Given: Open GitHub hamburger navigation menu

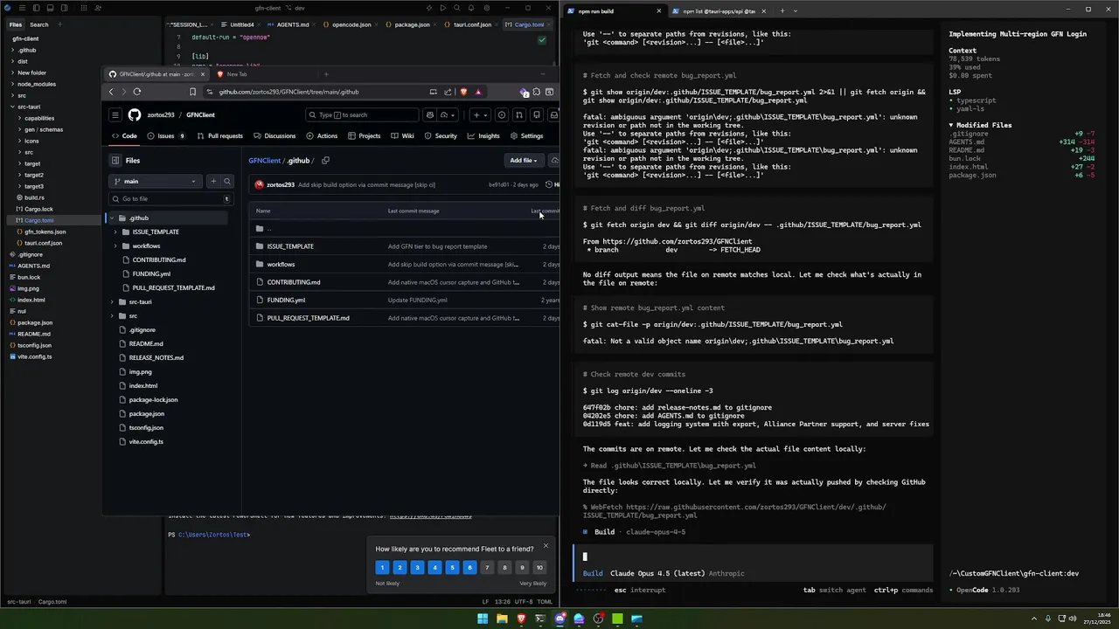Looking at the screenshot, I should pos(115,114).
